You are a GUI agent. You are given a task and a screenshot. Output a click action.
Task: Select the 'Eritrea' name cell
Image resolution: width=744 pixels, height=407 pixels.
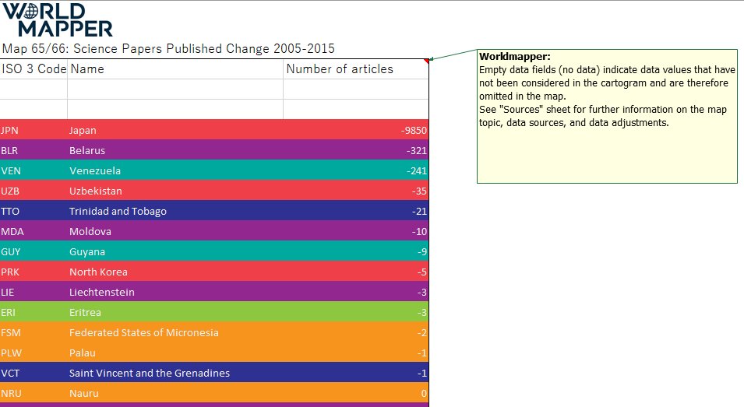[175, 312]
